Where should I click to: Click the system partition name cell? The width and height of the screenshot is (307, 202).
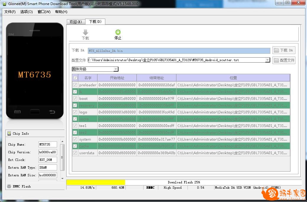click(88, 139)
